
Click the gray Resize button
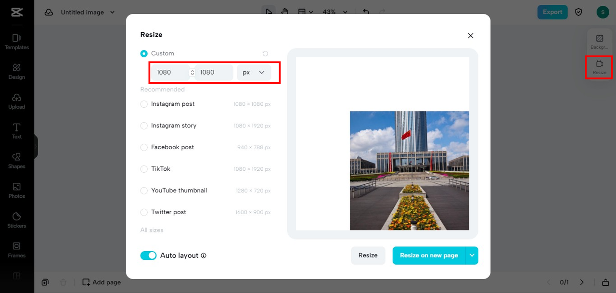[x=368, y=255]
